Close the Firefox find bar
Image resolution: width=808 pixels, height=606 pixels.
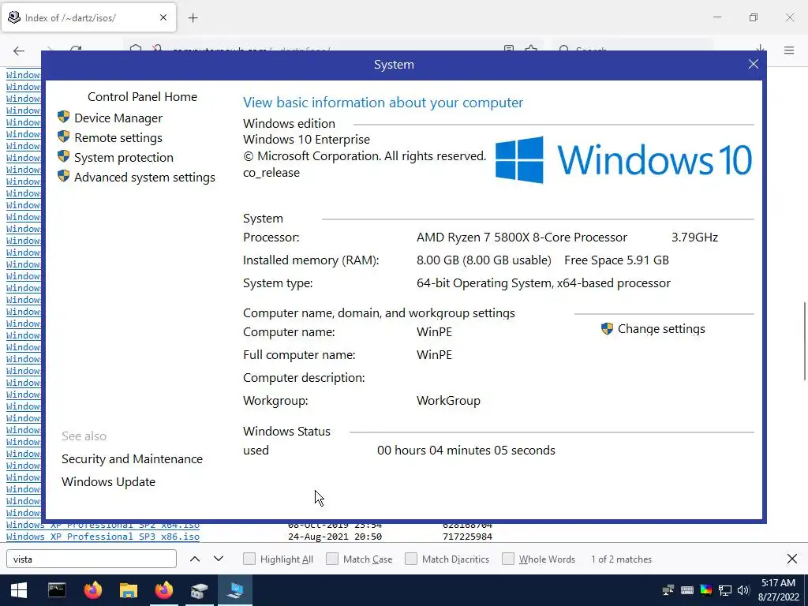tap(792, 559)
